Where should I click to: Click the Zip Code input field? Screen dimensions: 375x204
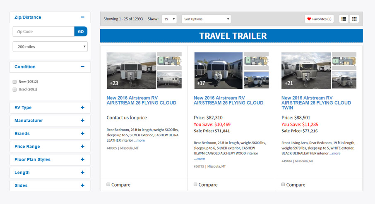pyautogui.click(x=43, y=31)
